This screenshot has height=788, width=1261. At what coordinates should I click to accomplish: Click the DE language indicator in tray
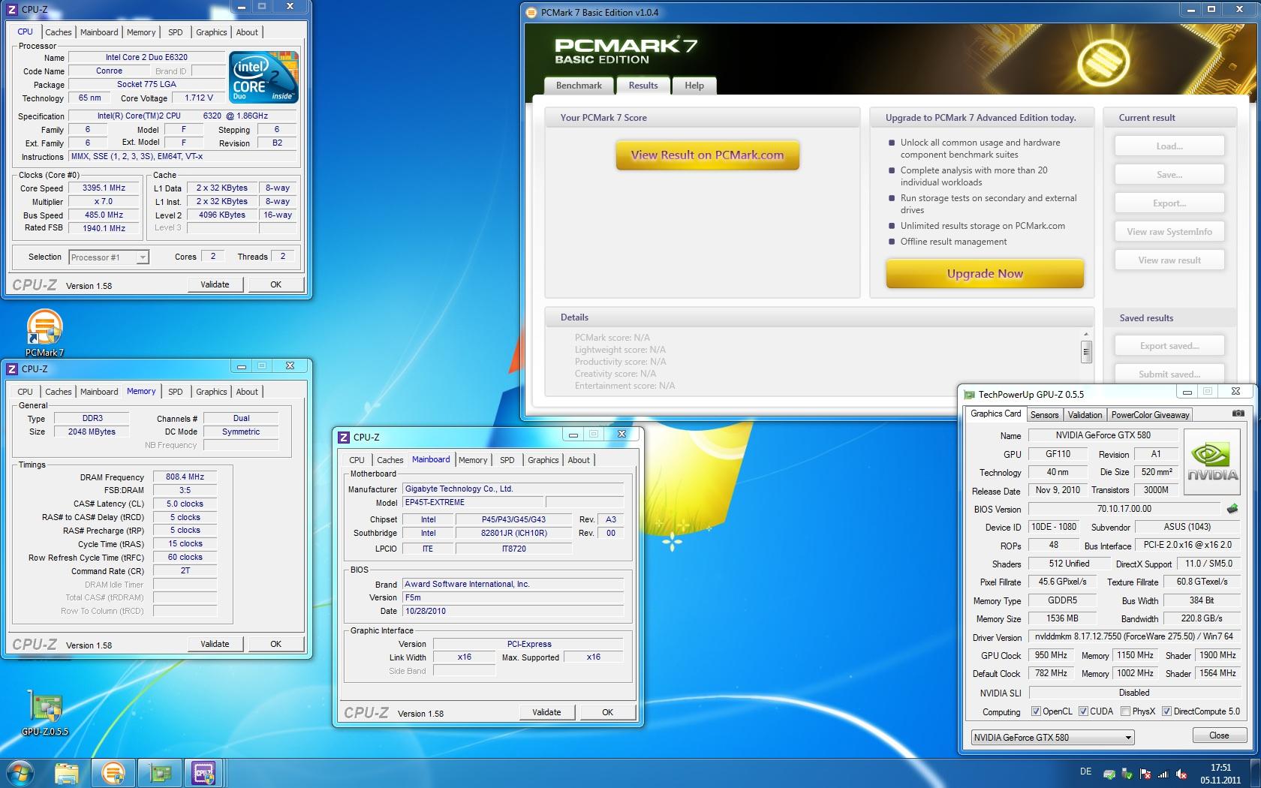(1085, 771)
